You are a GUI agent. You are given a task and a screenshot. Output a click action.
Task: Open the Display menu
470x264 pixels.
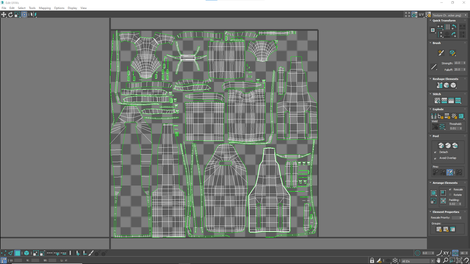pyautogui.click(x=72, y=8)
